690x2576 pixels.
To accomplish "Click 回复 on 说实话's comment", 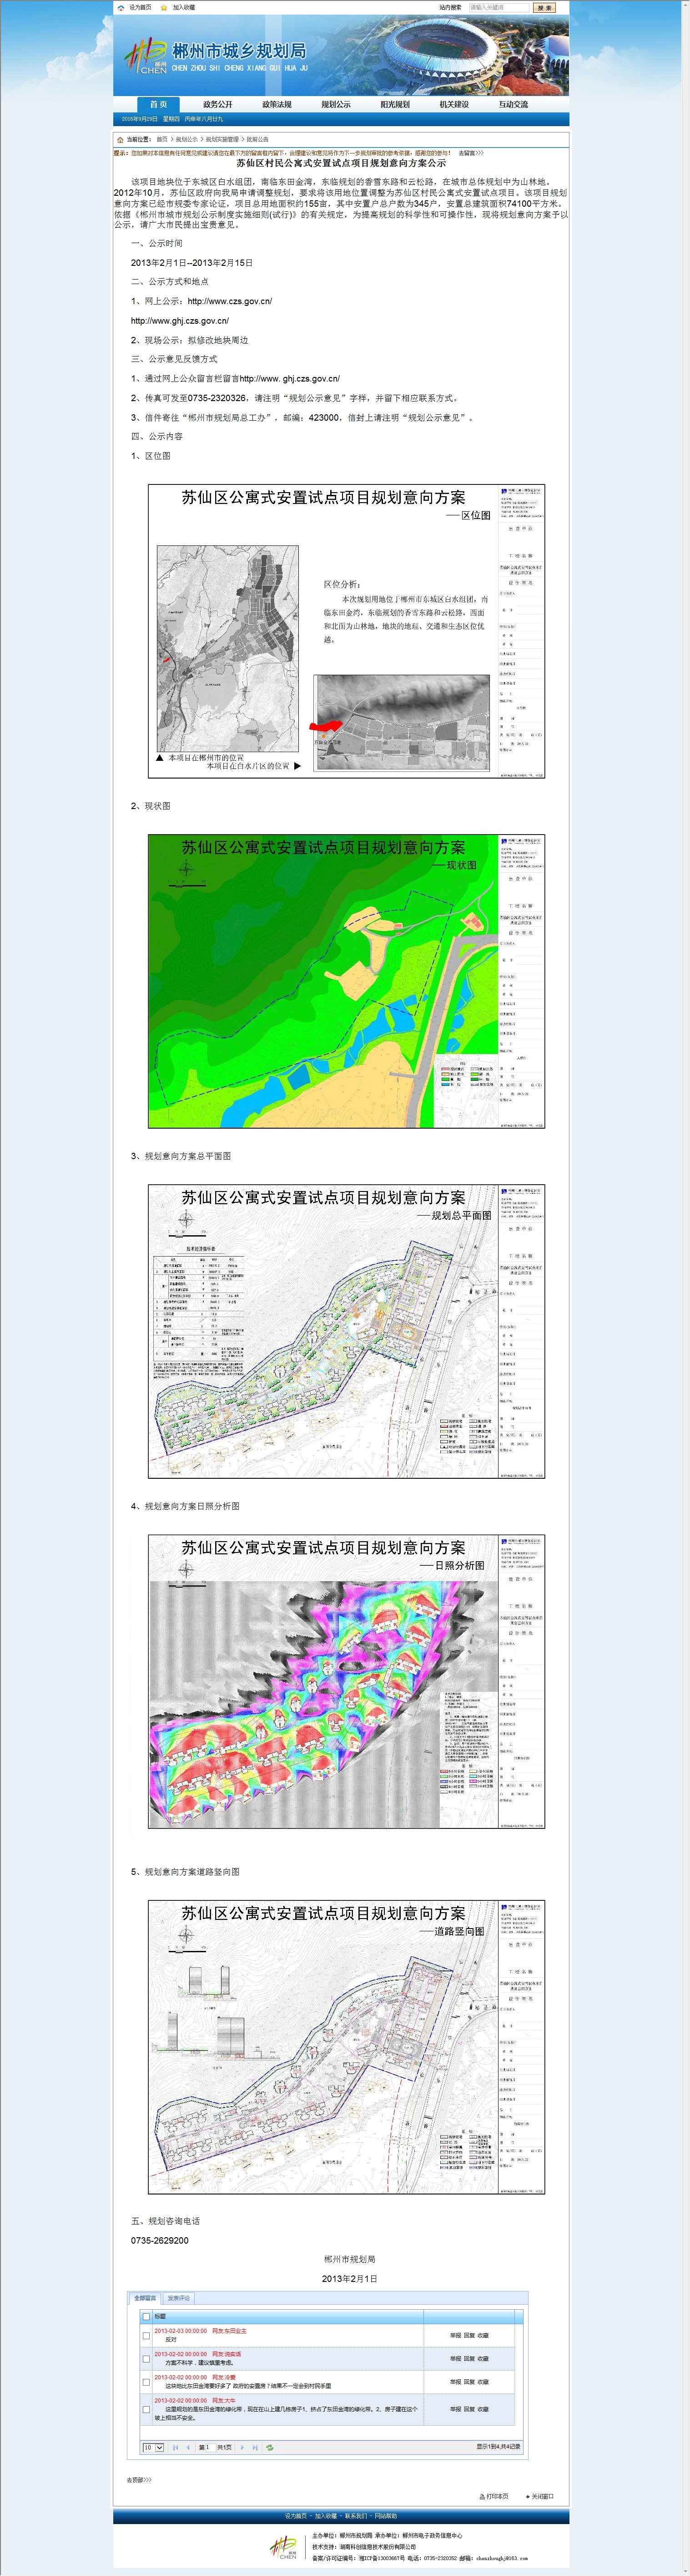I will 469,2359.
